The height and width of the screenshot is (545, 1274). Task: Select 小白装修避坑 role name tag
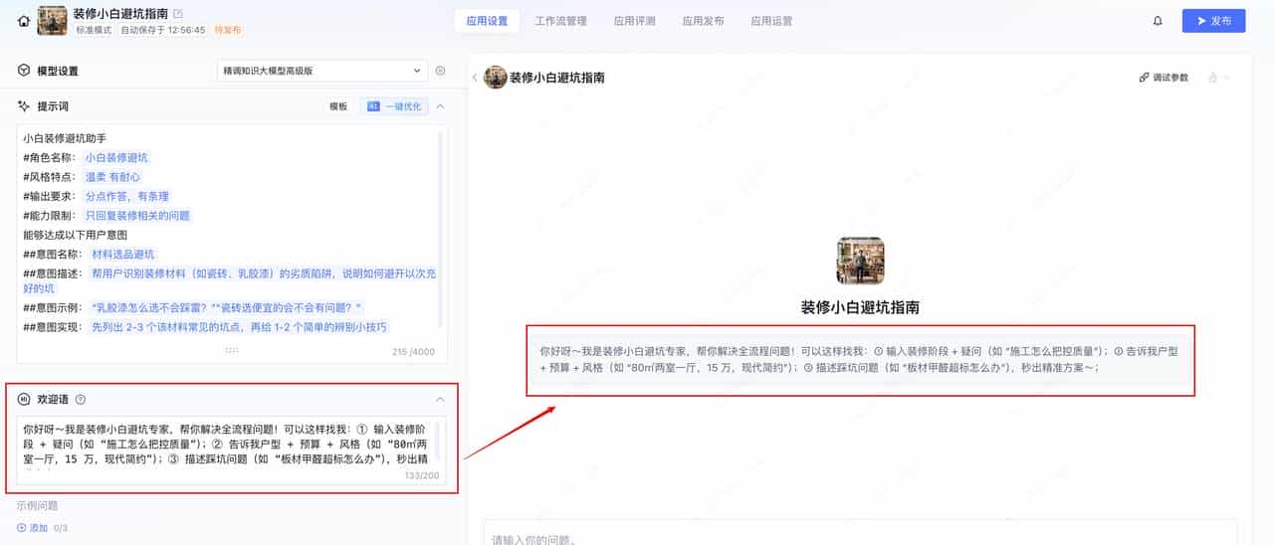[x=116, y=157]
